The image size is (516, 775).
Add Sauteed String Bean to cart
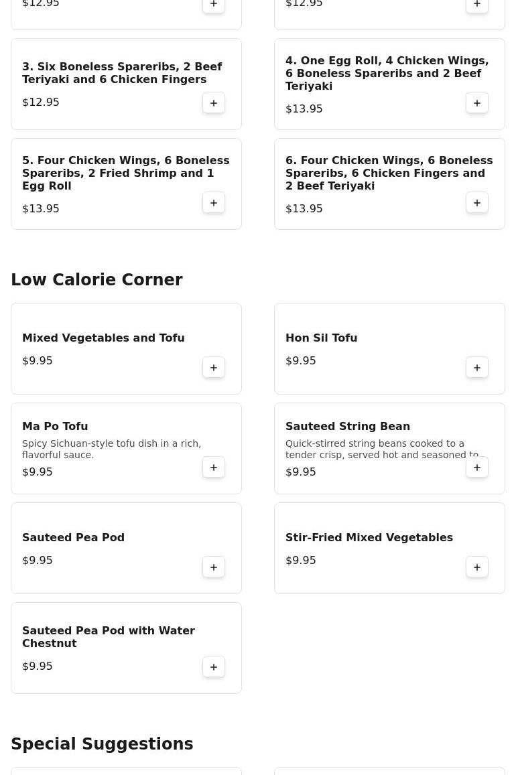pos(477,468)
